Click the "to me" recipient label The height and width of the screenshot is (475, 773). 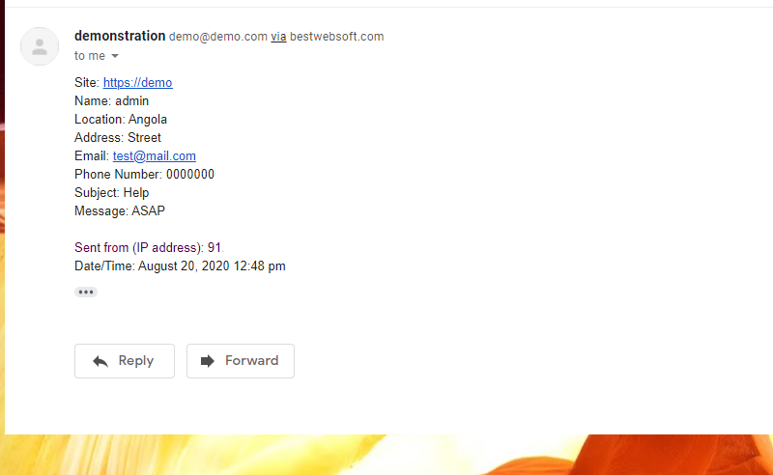click(90, 56)
